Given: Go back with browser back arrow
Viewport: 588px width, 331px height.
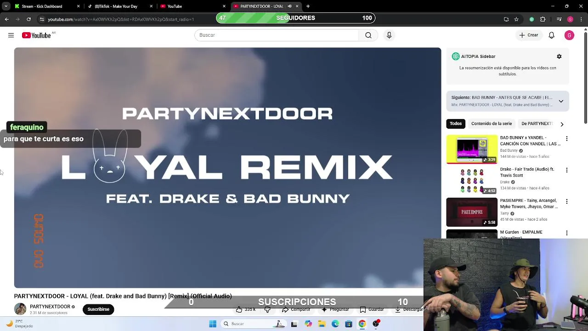Looking at the screenshot, I should (7, 19).
